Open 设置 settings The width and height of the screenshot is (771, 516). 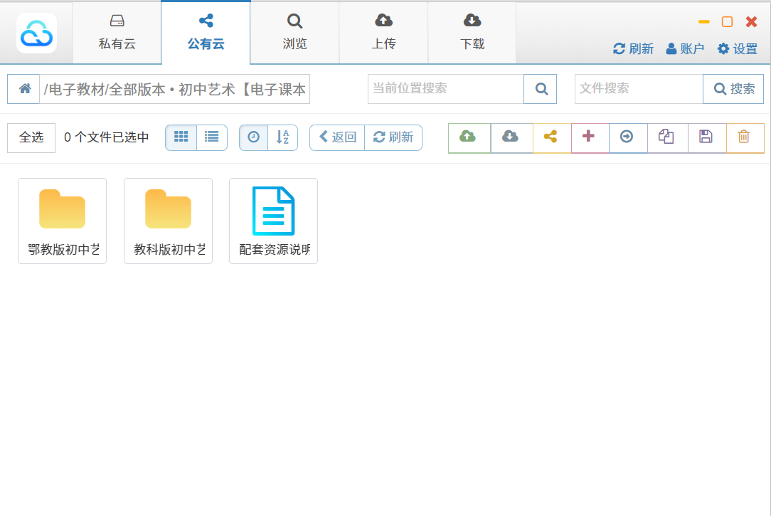tap(738, 48)
